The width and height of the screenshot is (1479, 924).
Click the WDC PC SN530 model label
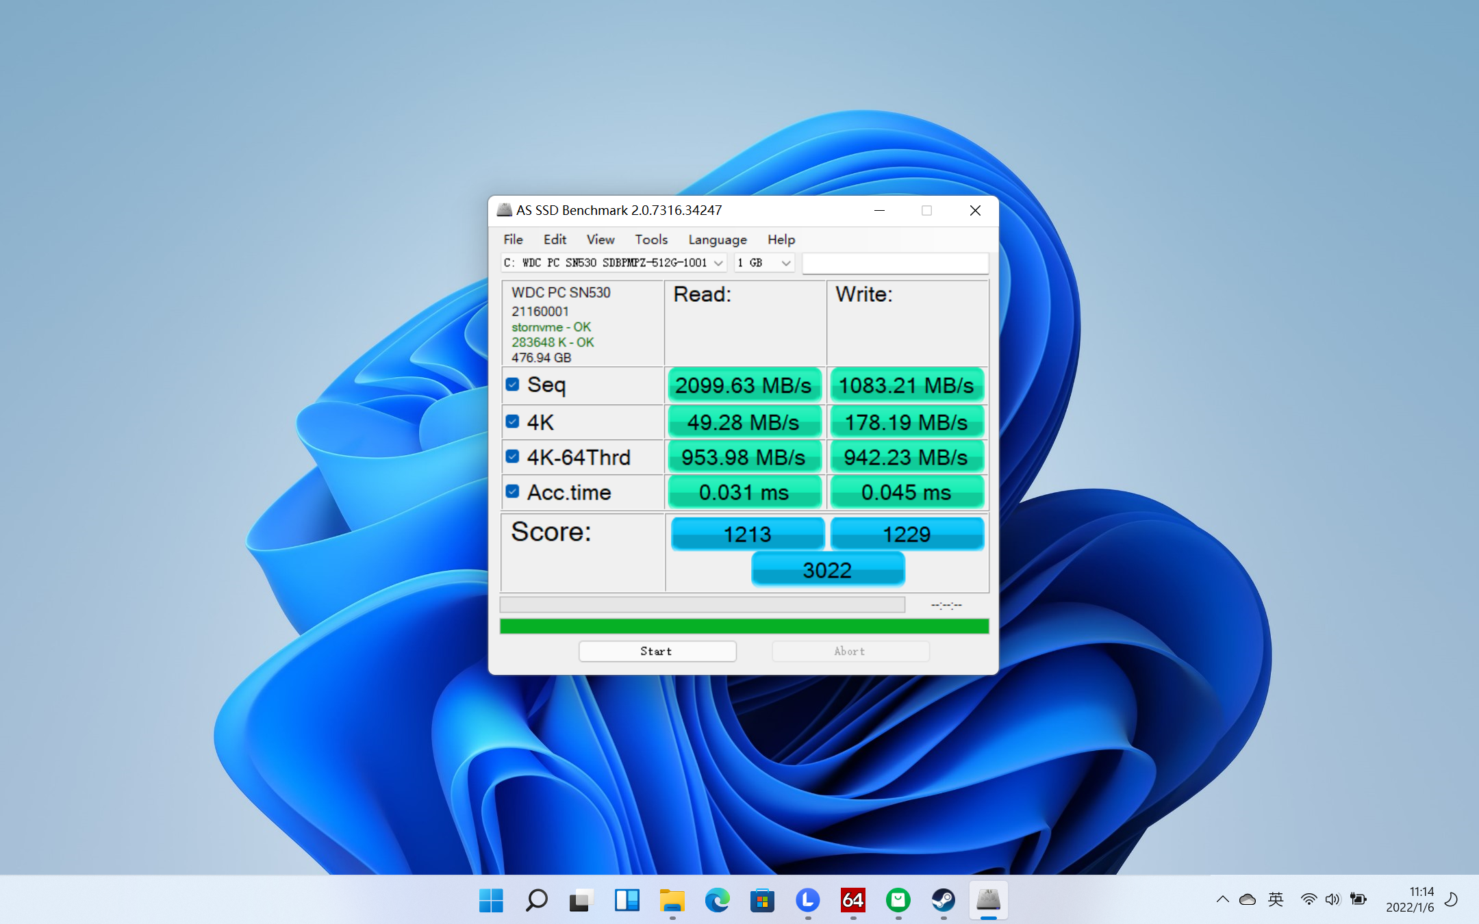561,292
